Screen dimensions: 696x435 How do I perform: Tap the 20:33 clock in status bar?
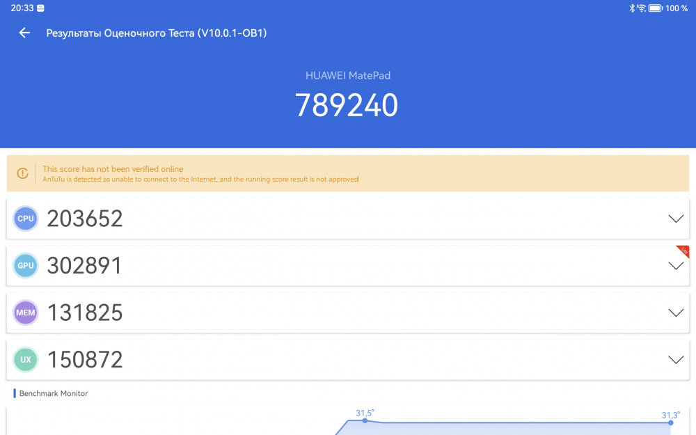[x=22, y=8]
